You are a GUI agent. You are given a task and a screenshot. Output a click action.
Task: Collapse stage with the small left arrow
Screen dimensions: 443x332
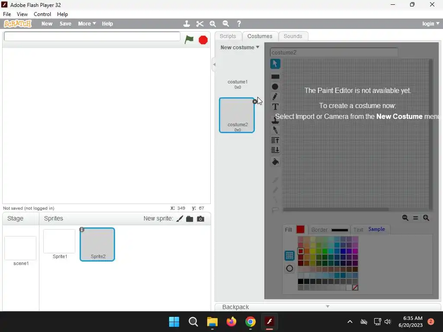[214, 64]
